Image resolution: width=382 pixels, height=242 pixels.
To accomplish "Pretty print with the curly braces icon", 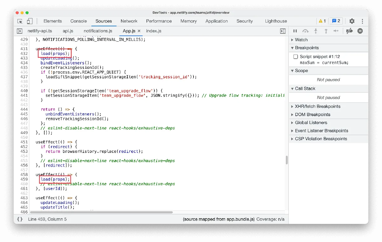I will 20,219.
